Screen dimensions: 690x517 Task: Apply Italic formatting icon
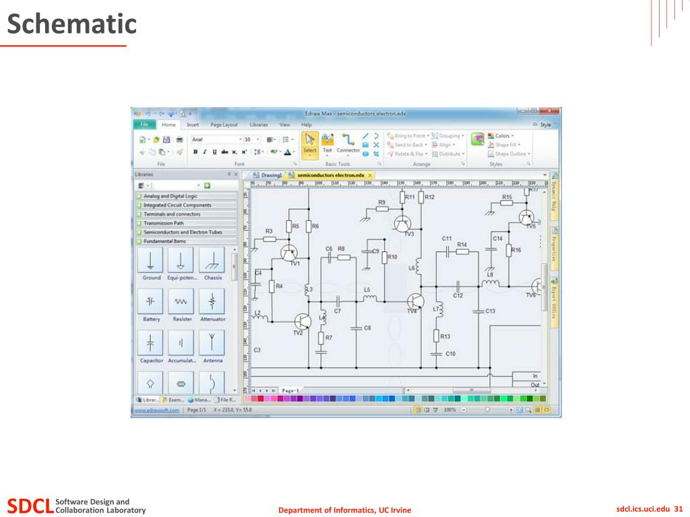205,152
